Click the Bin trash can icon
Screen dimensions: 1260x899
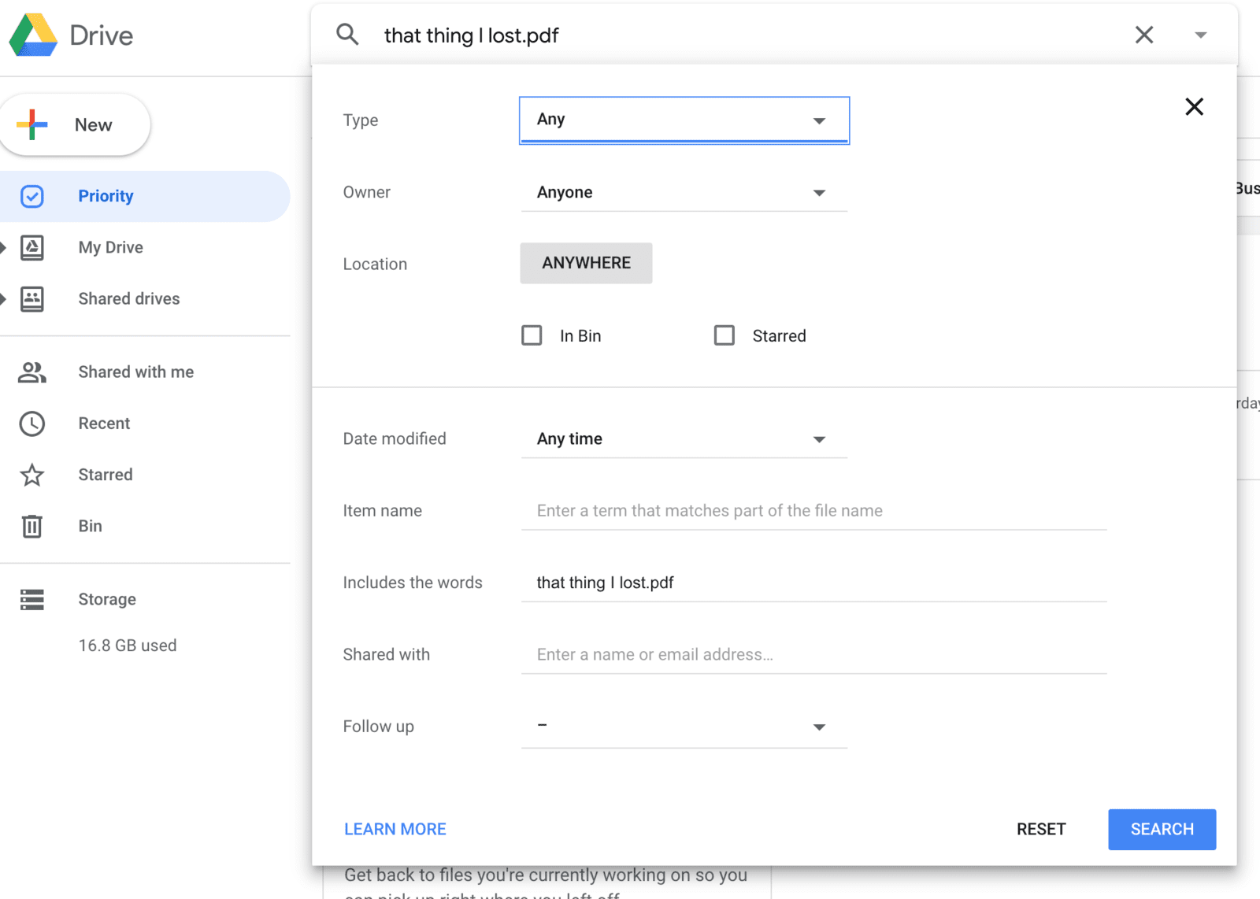tap(32, 526)
